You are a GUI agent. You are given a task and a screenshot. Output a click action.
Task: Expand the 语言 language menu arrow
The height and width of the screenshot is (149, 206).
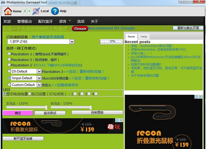[x=70, y=21]
